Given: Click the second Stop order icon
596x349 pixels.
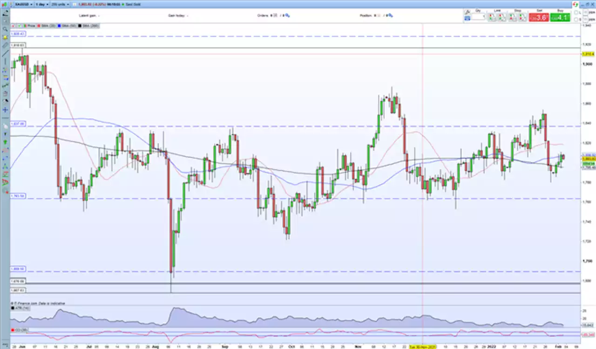Looking at the screenshot, I should [x=522, y=17].
